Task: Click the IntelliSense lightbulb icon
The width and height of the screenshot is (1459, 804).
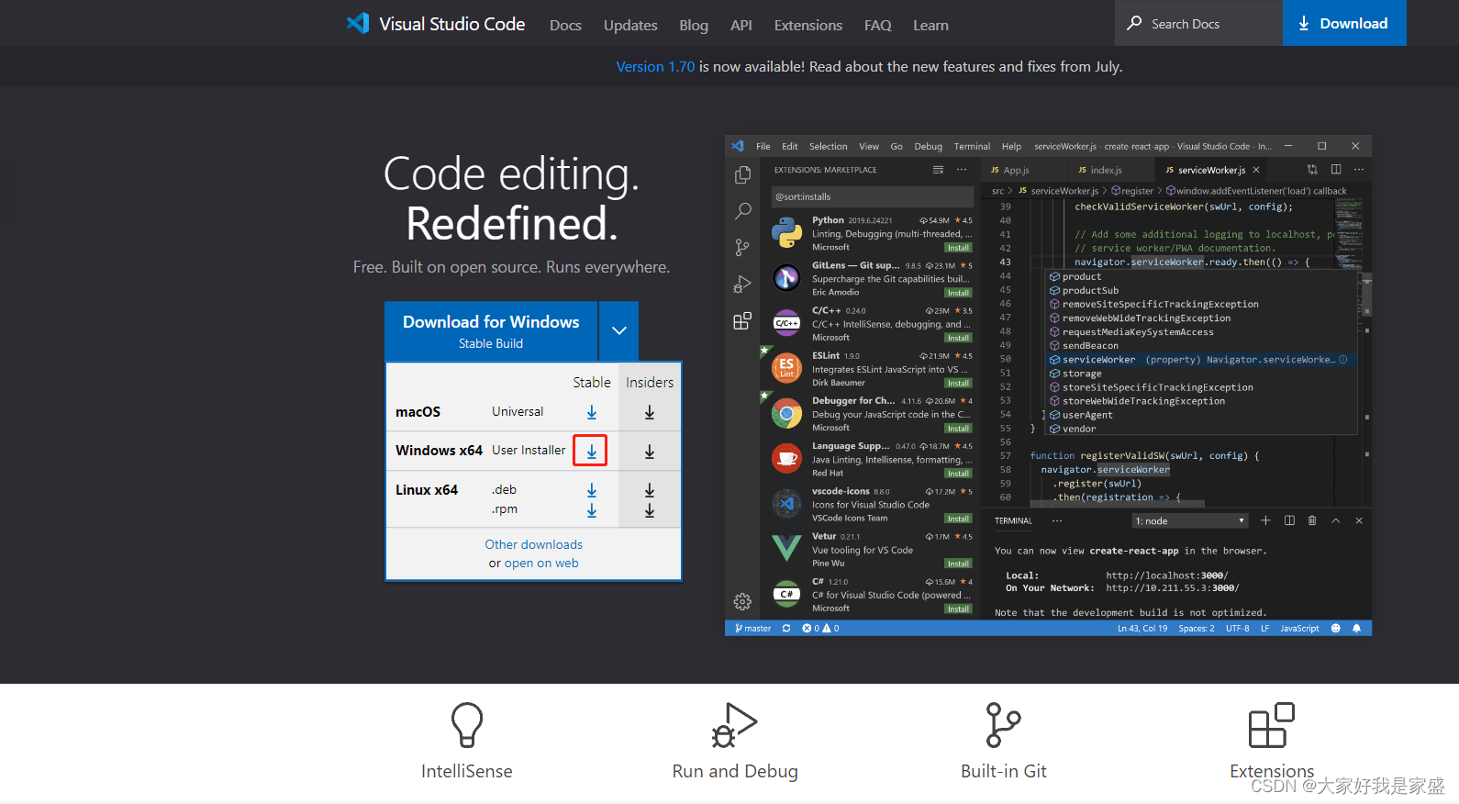Action: (467, 725)
